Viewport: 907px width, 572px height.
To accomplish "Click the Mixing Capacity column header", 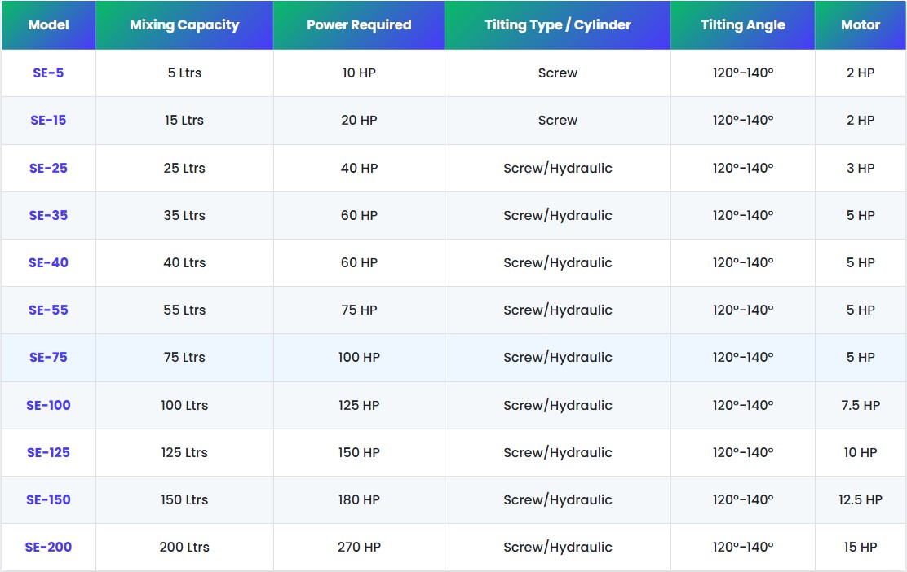I will tap(184, 24).
